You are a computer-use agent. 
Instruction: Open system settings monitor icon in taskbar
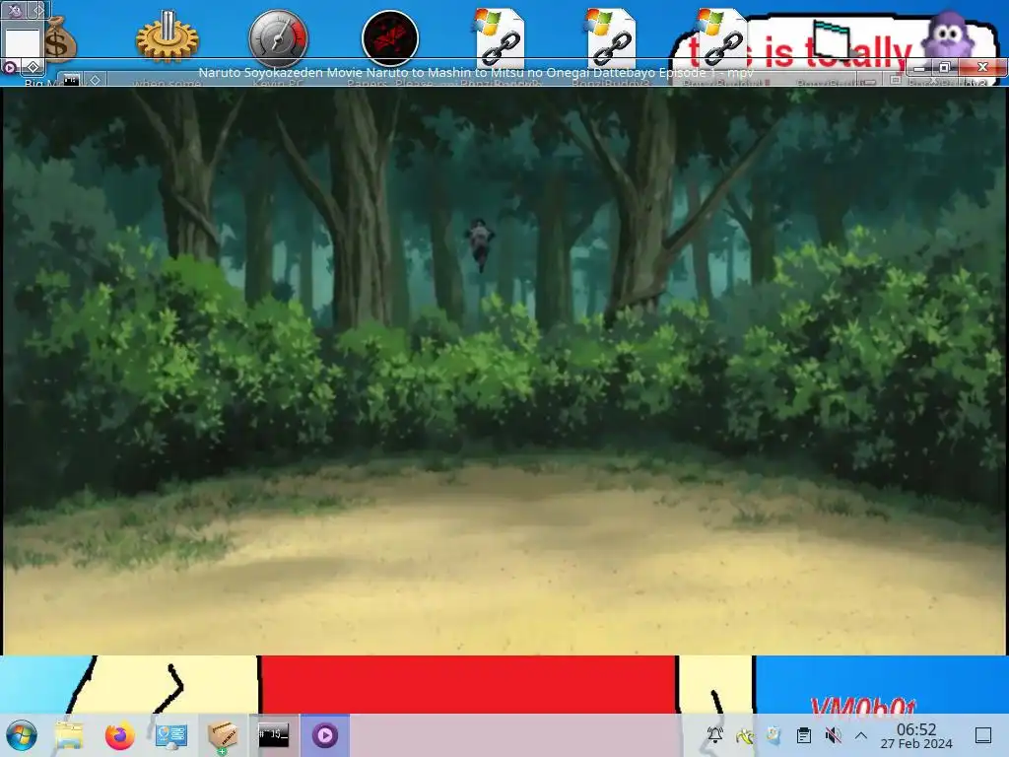(171, 735)
